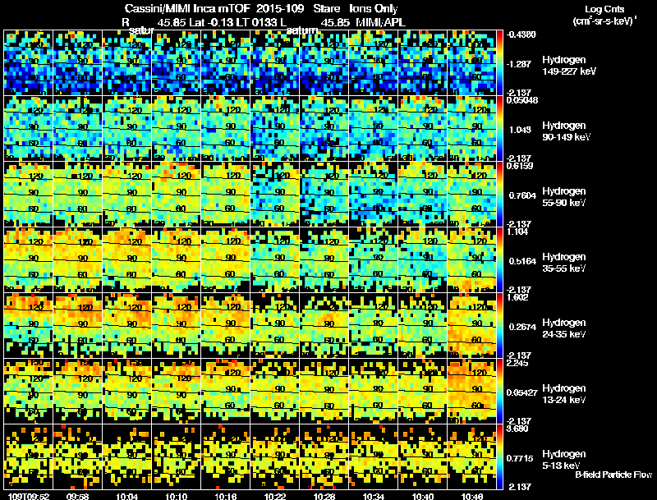Click the 0.6159 color scale value
Viewport: 657px width, 500px height.
pyautogui.click(x=520, y=166)
